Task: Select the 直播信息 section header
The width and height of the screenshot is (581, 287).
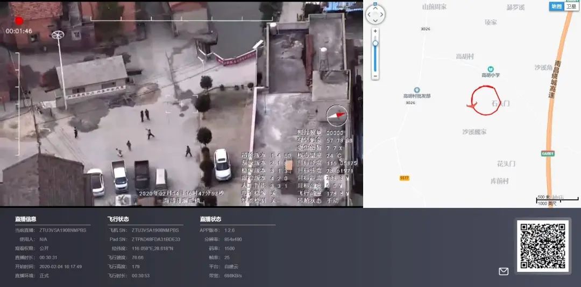Action: point(26,219)
